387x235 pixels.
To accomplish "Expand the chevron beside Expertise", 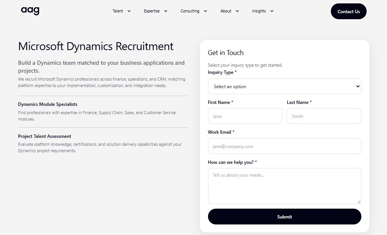I will click(x=165, y=11).
